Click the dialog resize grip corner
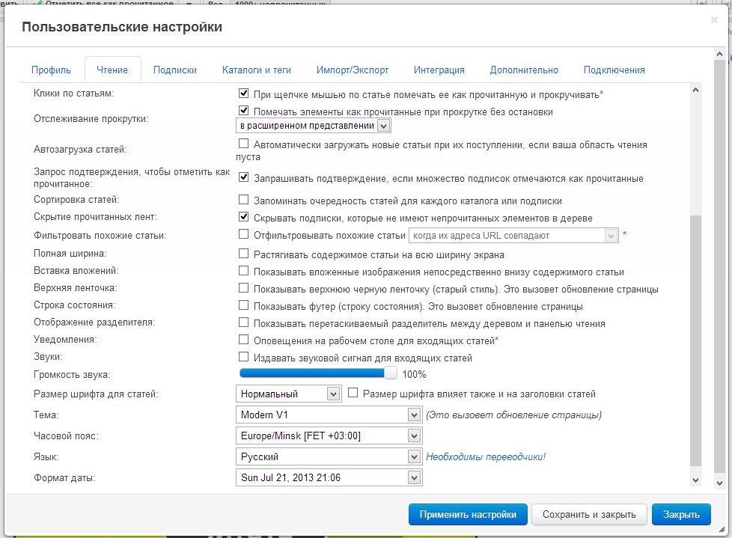Viewport: 732px width, 538px height. pos(722,529)
